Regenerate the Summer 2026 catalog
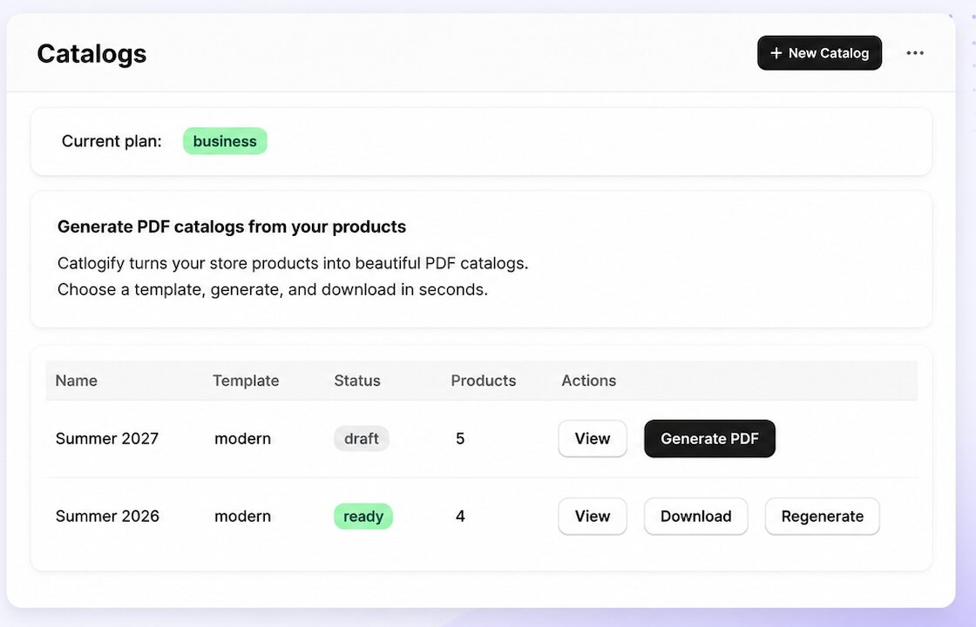 tap(823, 516)
